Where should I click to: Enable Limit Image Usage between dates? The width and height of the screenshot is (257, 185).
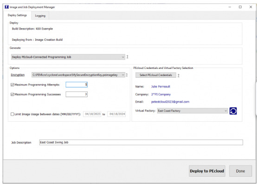(x=12, y=114)
